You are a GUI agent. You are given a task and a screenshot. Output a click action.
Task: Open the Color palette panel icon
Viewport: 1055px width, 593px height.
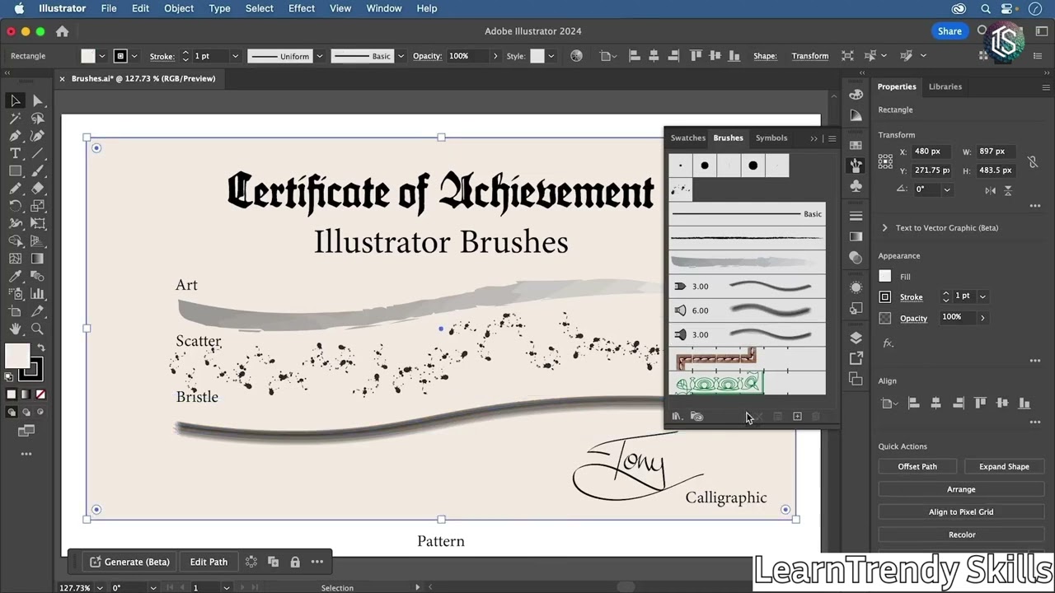(856, 95)
